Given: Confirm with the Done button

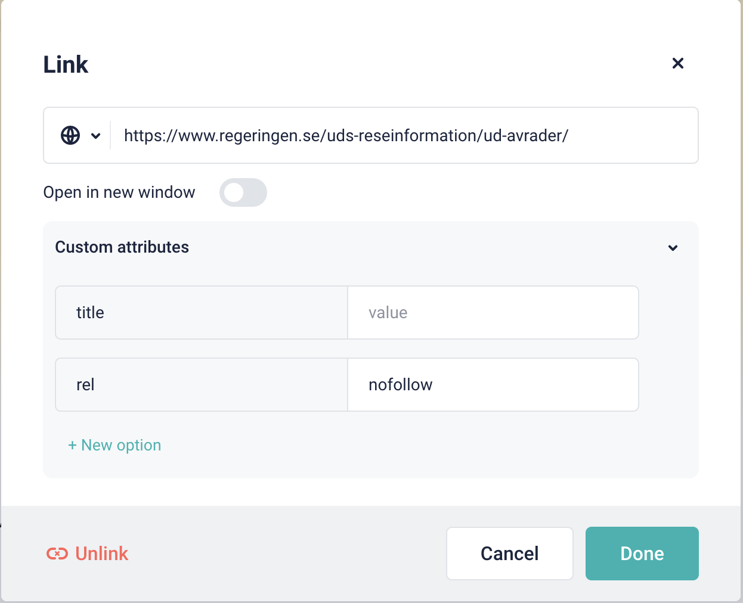Looking at the screenshot, I should (x=642, y=554).
